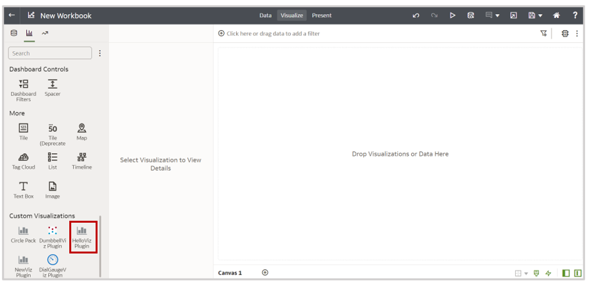Screen dimensions: 589x283
Task: Select the Text Box visualization
Action: click(x=23, y=190)
